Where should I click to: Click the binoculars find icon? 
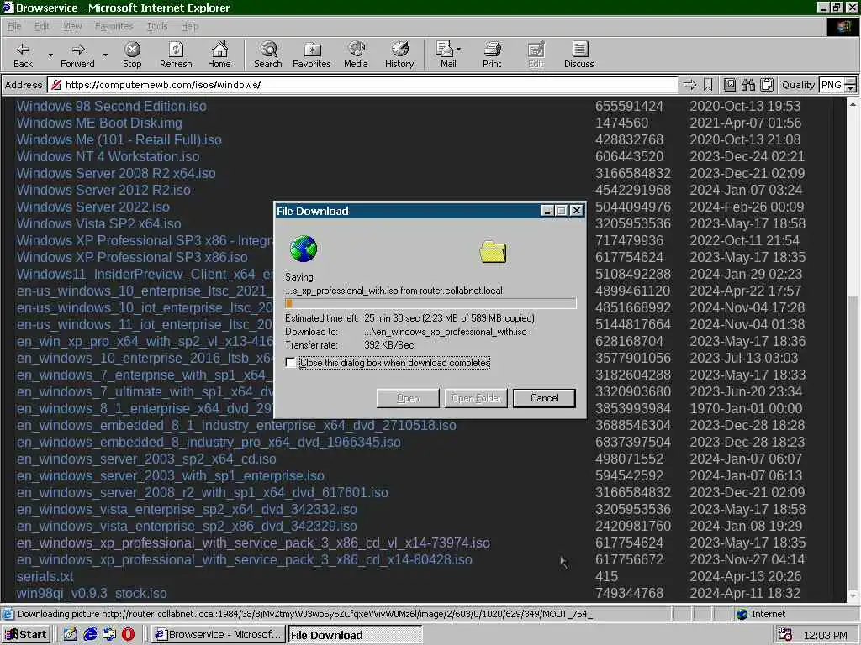[747, 85]
